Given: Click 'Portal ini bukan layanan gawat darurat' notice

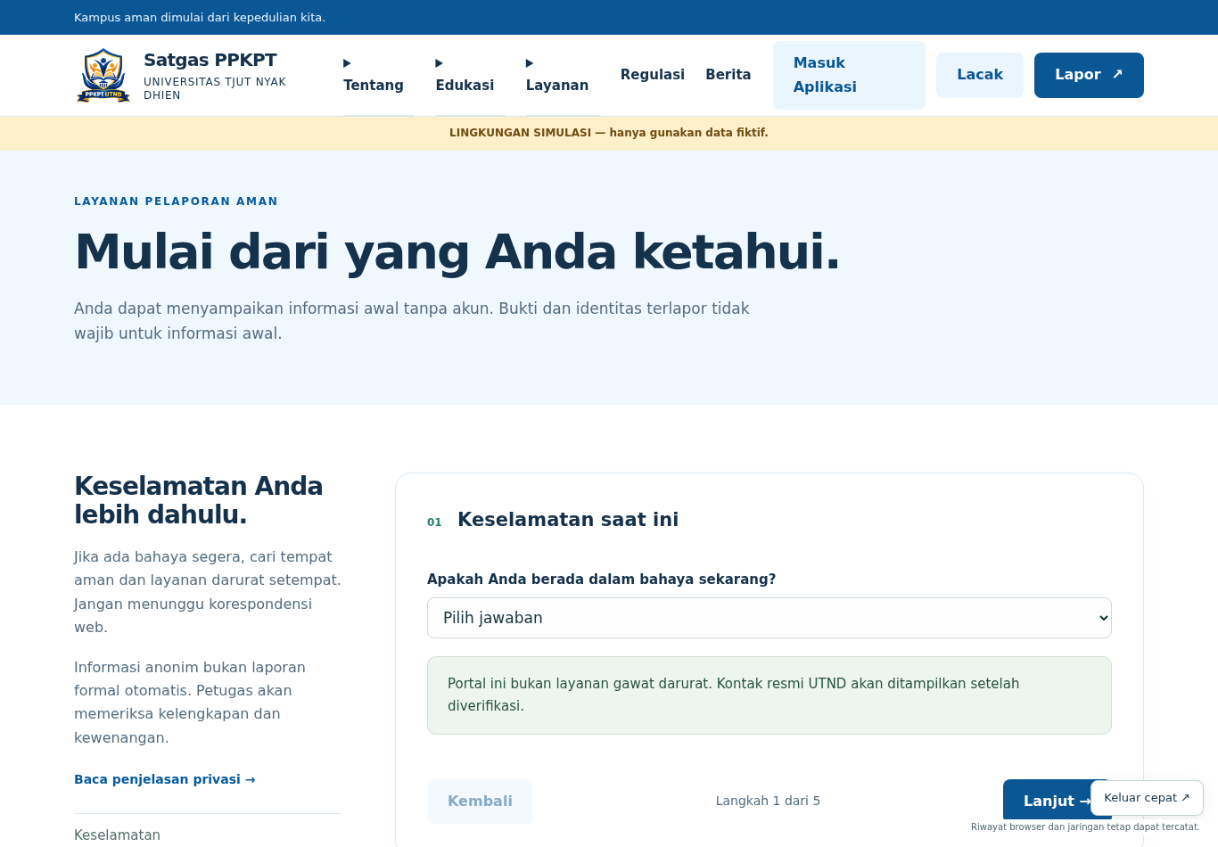Looking at the screenshot, I should click(x=769, y=695).
